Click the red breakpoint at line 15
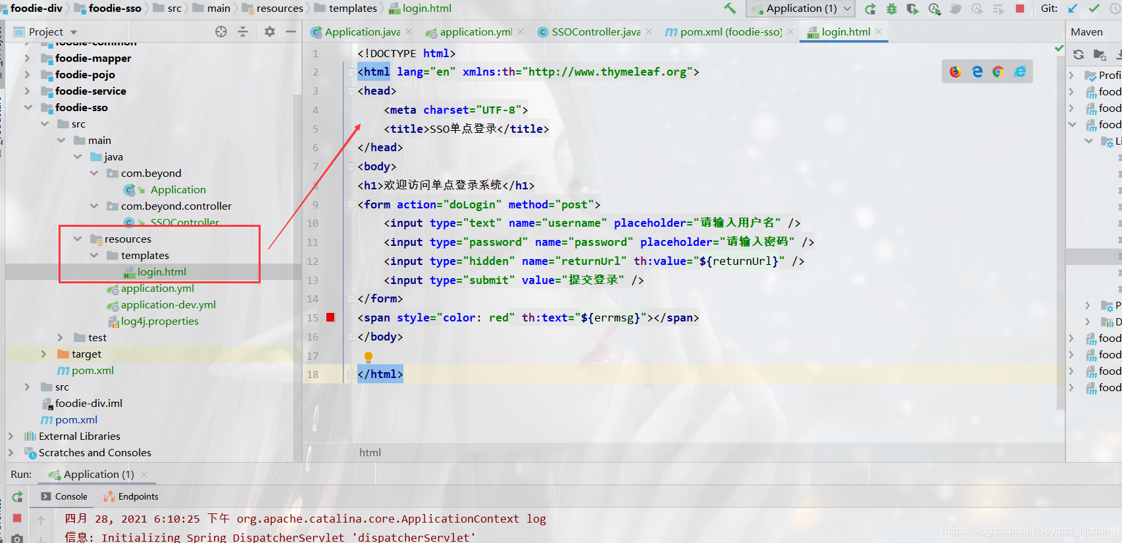This screenshot has height=543, width=1122. (x=330, y=318)
